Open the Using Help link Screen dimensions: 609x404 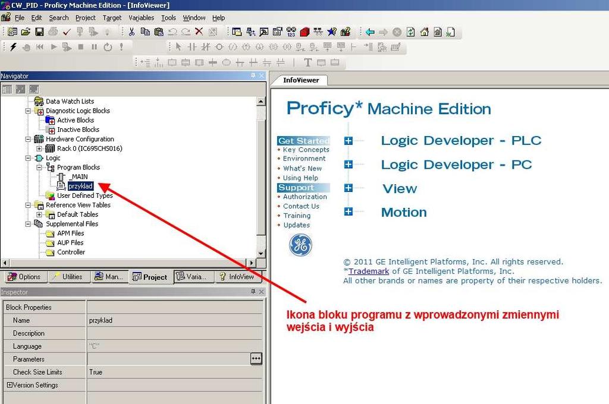pos(300,178)
